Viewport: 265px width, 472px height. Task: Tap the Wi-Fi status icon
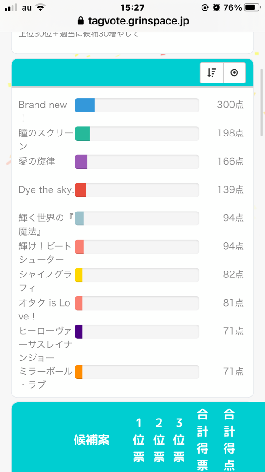40,7
